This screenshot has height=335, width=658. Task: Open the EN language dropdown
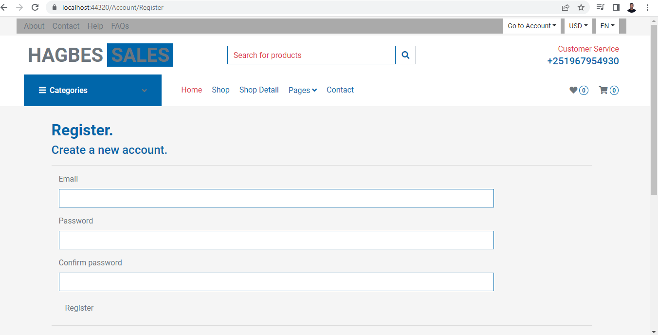click(x=607, y=26)
